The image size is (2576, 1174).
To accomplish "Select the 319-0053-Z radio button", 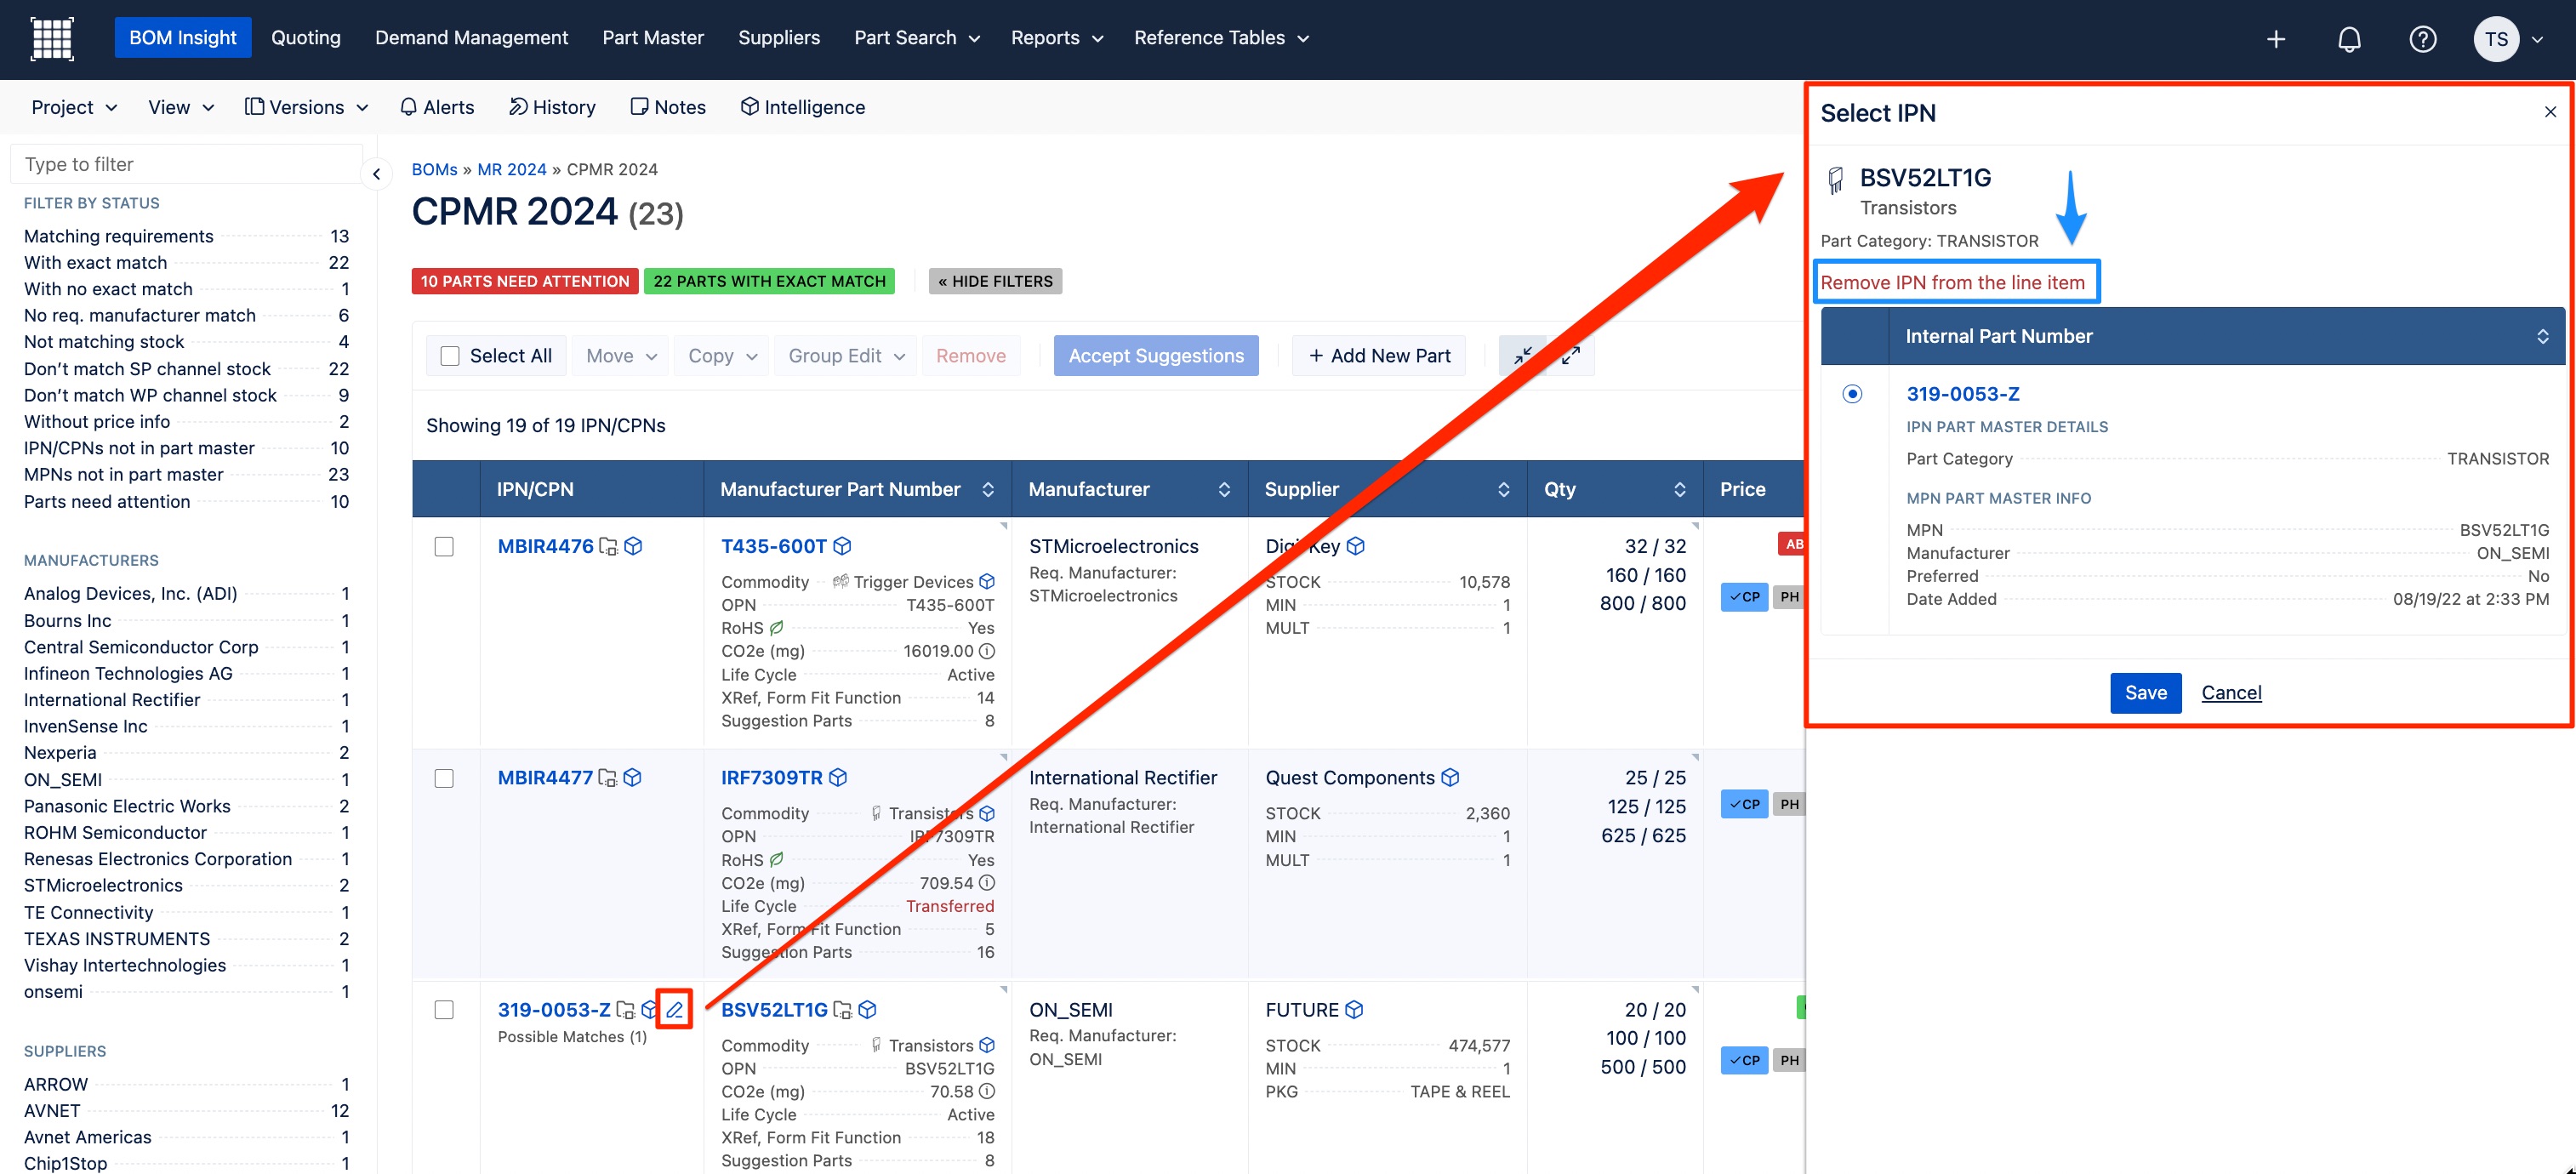I will pyautogui.click(x=1852, y=394).
